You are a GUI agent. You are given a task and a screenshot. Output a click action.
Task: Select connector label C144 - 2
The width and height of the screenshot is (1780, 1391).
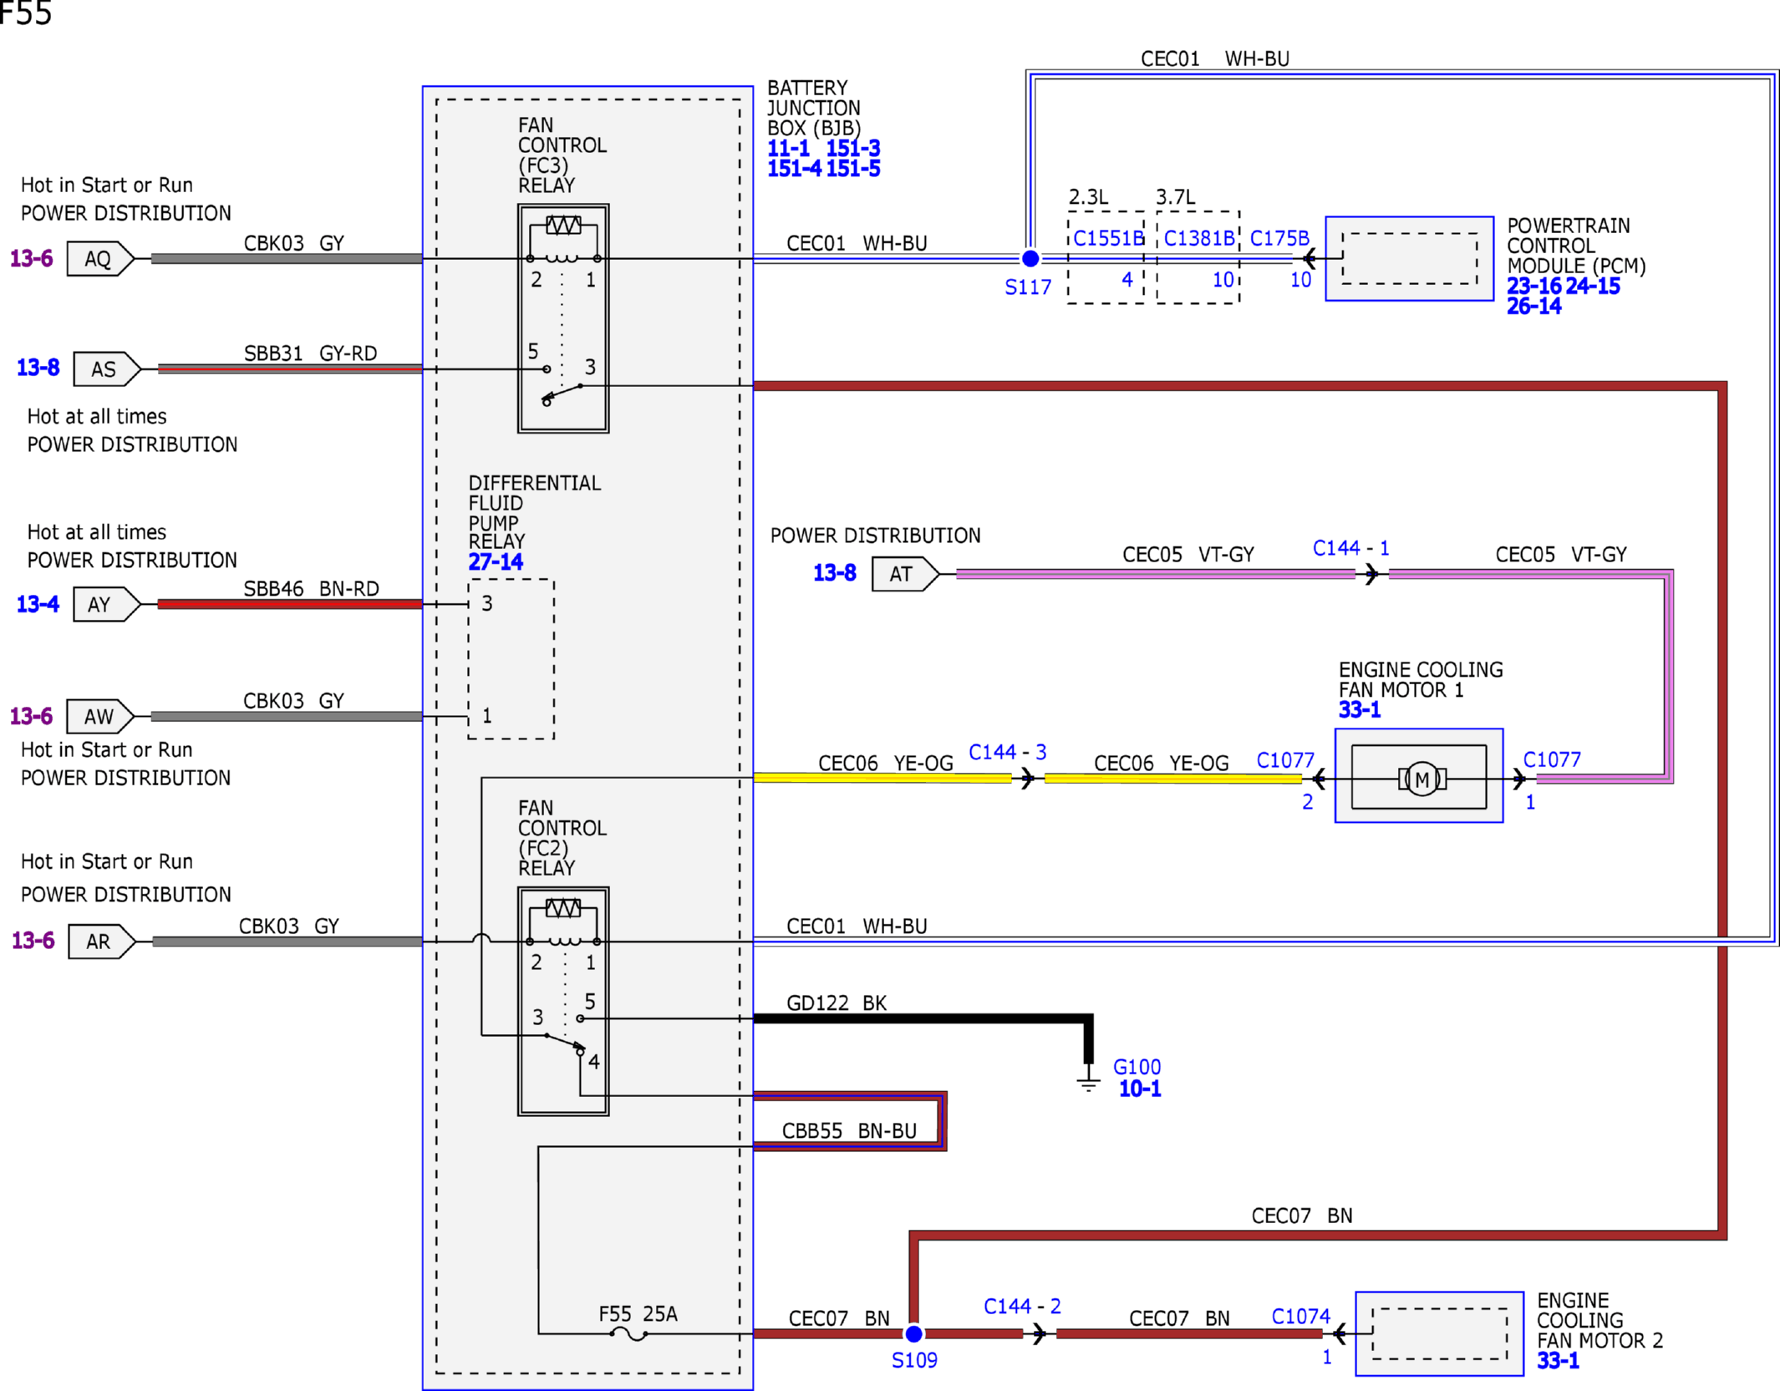tap(1023, 1307)
